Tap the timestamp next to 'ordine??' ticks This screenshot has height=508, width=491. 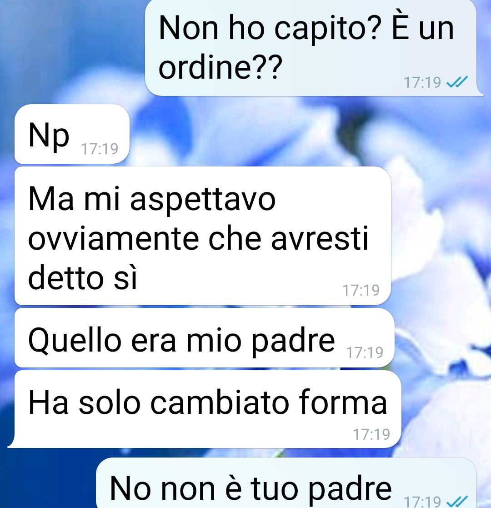point(422,82)
